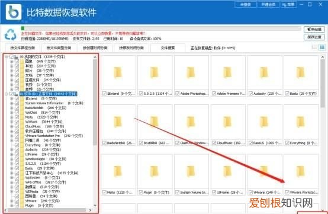Expand the 照片 tree node

(x=12, y=71)
